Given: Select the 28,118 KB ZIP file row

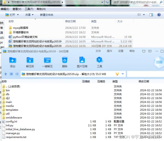Looking at the screenshot, I should [x=70, y=46].
